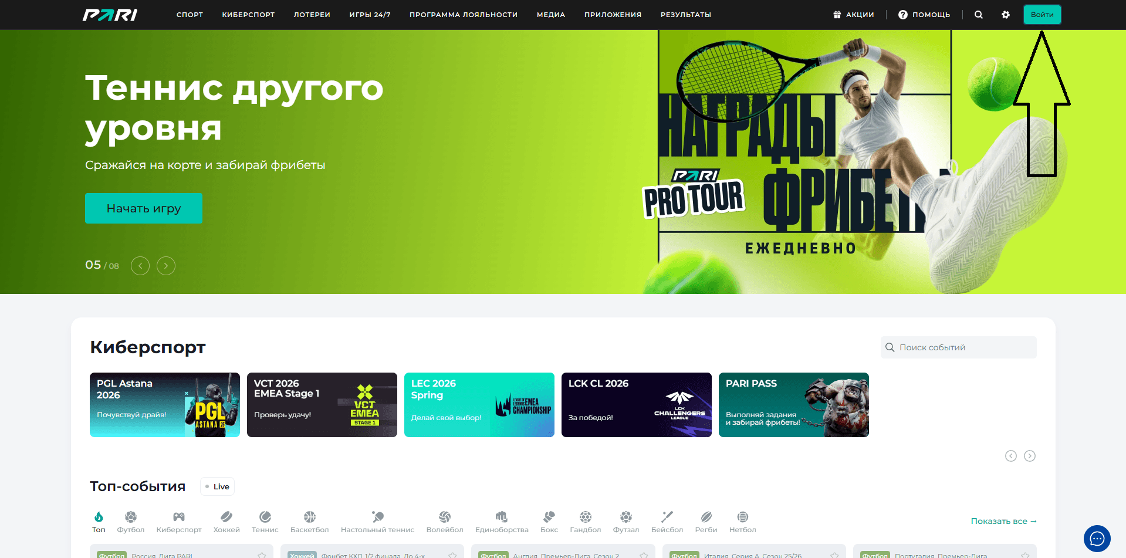The image size is (1126, 558).
Task: Open LEC 2026 Spring card
Action: click(479, 405)
